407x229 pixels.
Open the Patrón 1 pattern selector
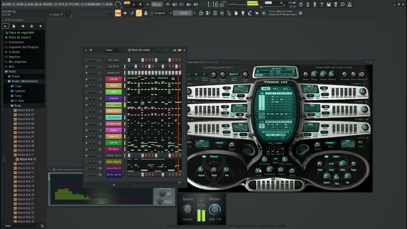(x=183, y=13)
